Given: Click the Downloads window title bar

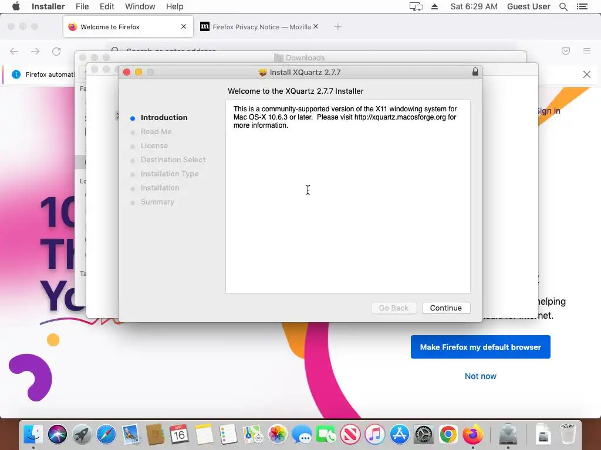Looking at the screenshot, I should coord(300,57).
